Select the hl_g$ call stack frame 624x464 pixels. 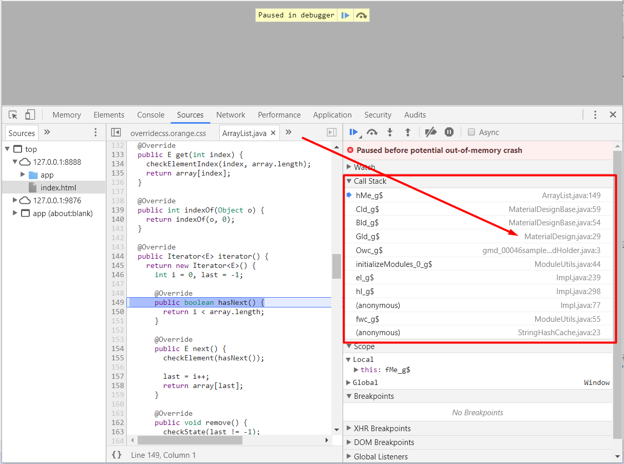478,292
